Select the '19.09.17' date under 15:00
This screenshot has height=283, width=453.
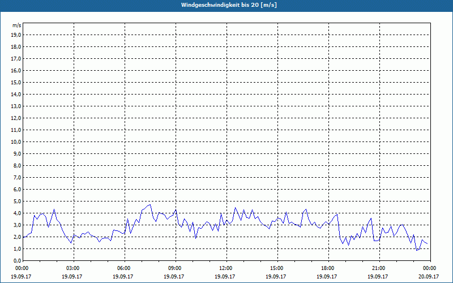[x=276, y=276]
